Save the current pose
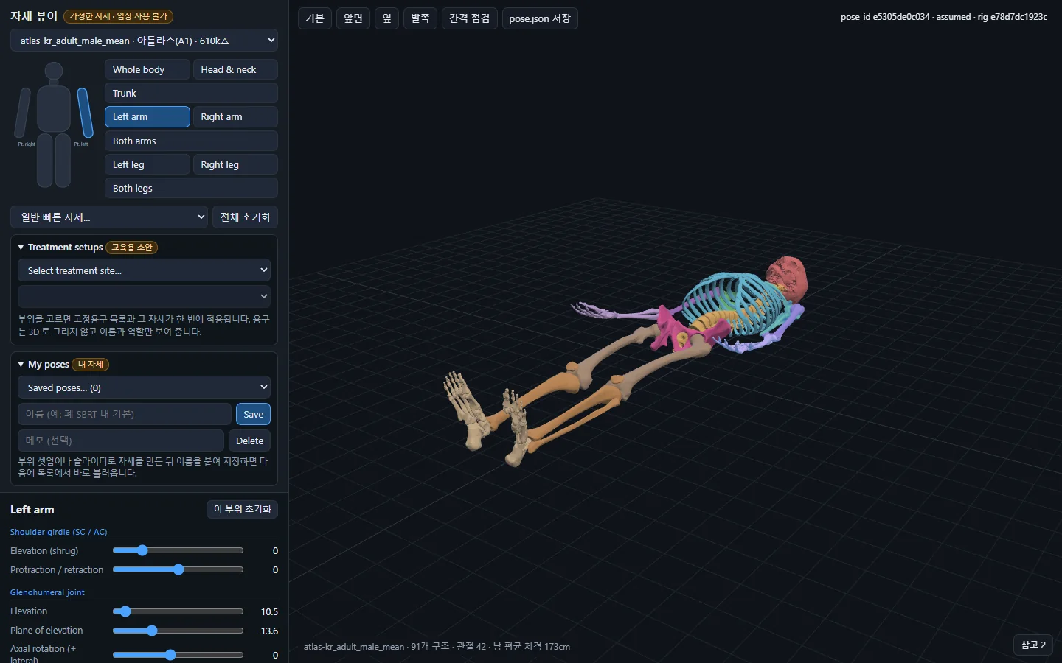 tap(253, 414)
